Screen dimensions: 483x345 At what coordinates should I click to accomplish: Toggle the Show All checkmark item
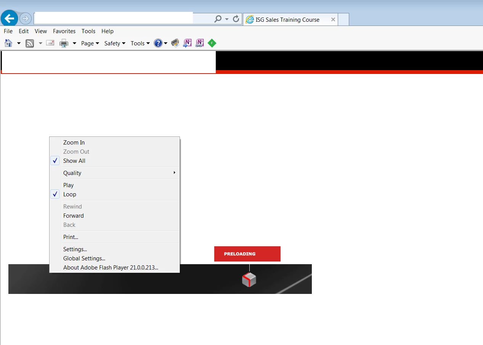click(x=114, y=161)
